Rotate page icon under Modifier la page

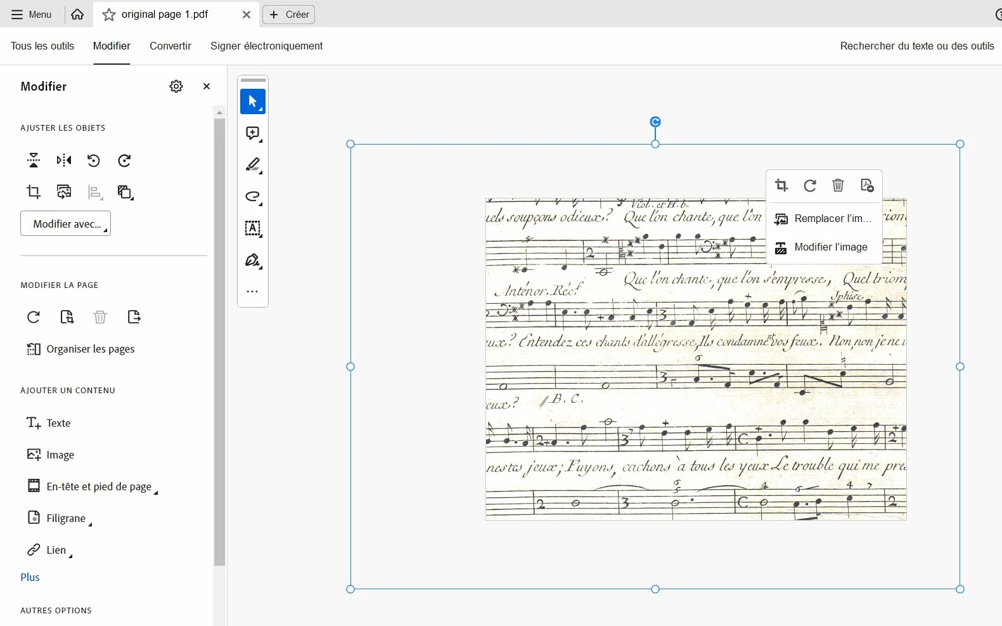34,317
